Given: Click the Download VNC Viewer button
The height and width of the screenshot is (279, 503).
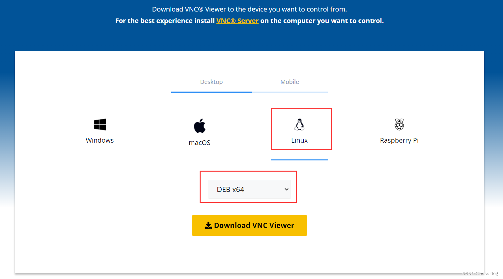Looking at the screenshot, I should point(249,225).
